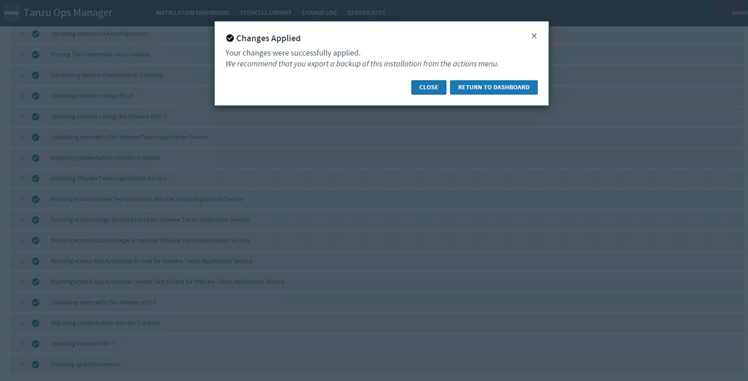Select 'Cleaning up BOSH director' row text
Screen dimensions: 748x381
pos(86,364)
